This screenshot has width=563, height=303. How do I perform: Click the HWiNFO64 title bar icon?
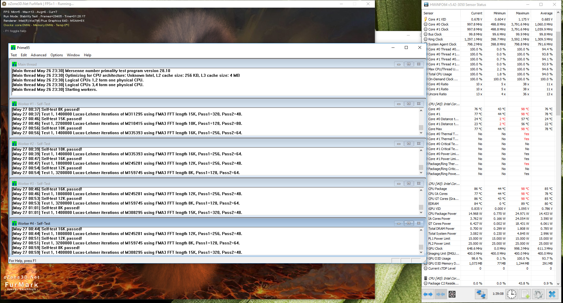point(426,4)
